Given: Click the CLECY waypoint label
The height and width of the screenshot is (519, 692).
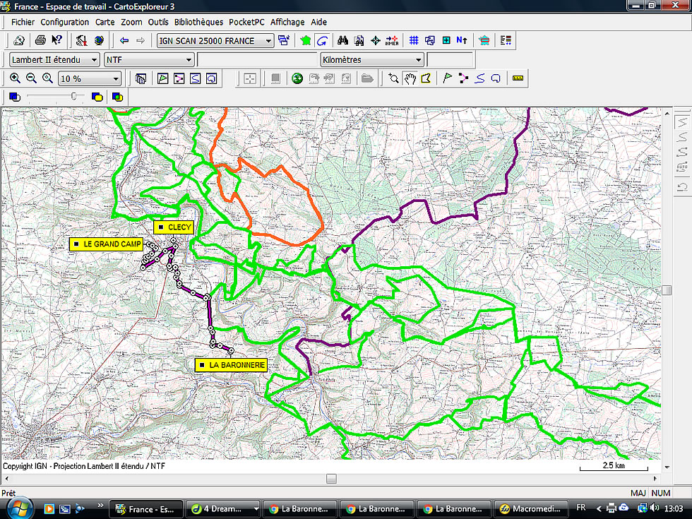Looking at the screenshot, I should [x=174, y=227].
